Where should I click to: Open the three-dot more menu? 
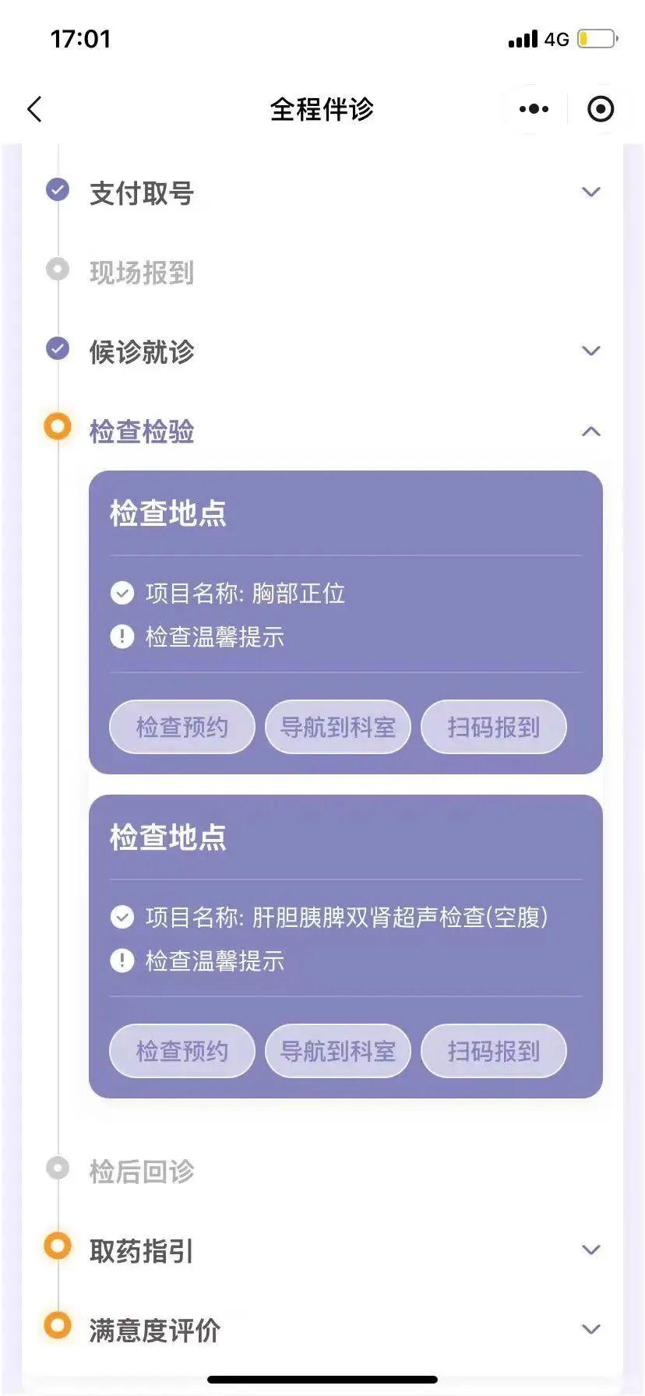534,109
